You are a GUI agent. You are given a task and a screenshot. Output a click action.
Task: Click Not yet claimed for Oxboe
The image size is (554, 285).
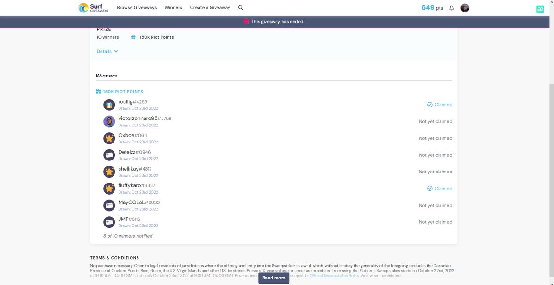point(435,138)
